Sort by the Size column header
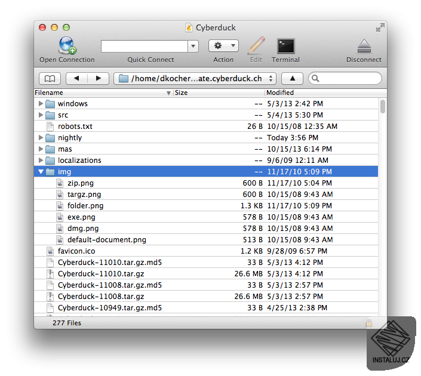The height and width of the screenshot is (376, 421). pyautogui.click(x=219, y=93)
